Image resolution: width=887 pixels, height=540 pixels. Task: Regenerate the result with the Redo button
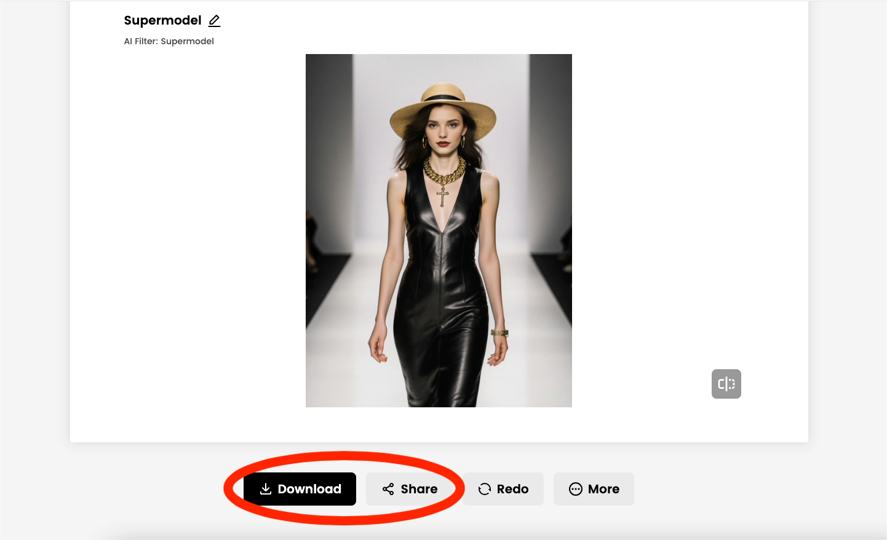point(503,489)
